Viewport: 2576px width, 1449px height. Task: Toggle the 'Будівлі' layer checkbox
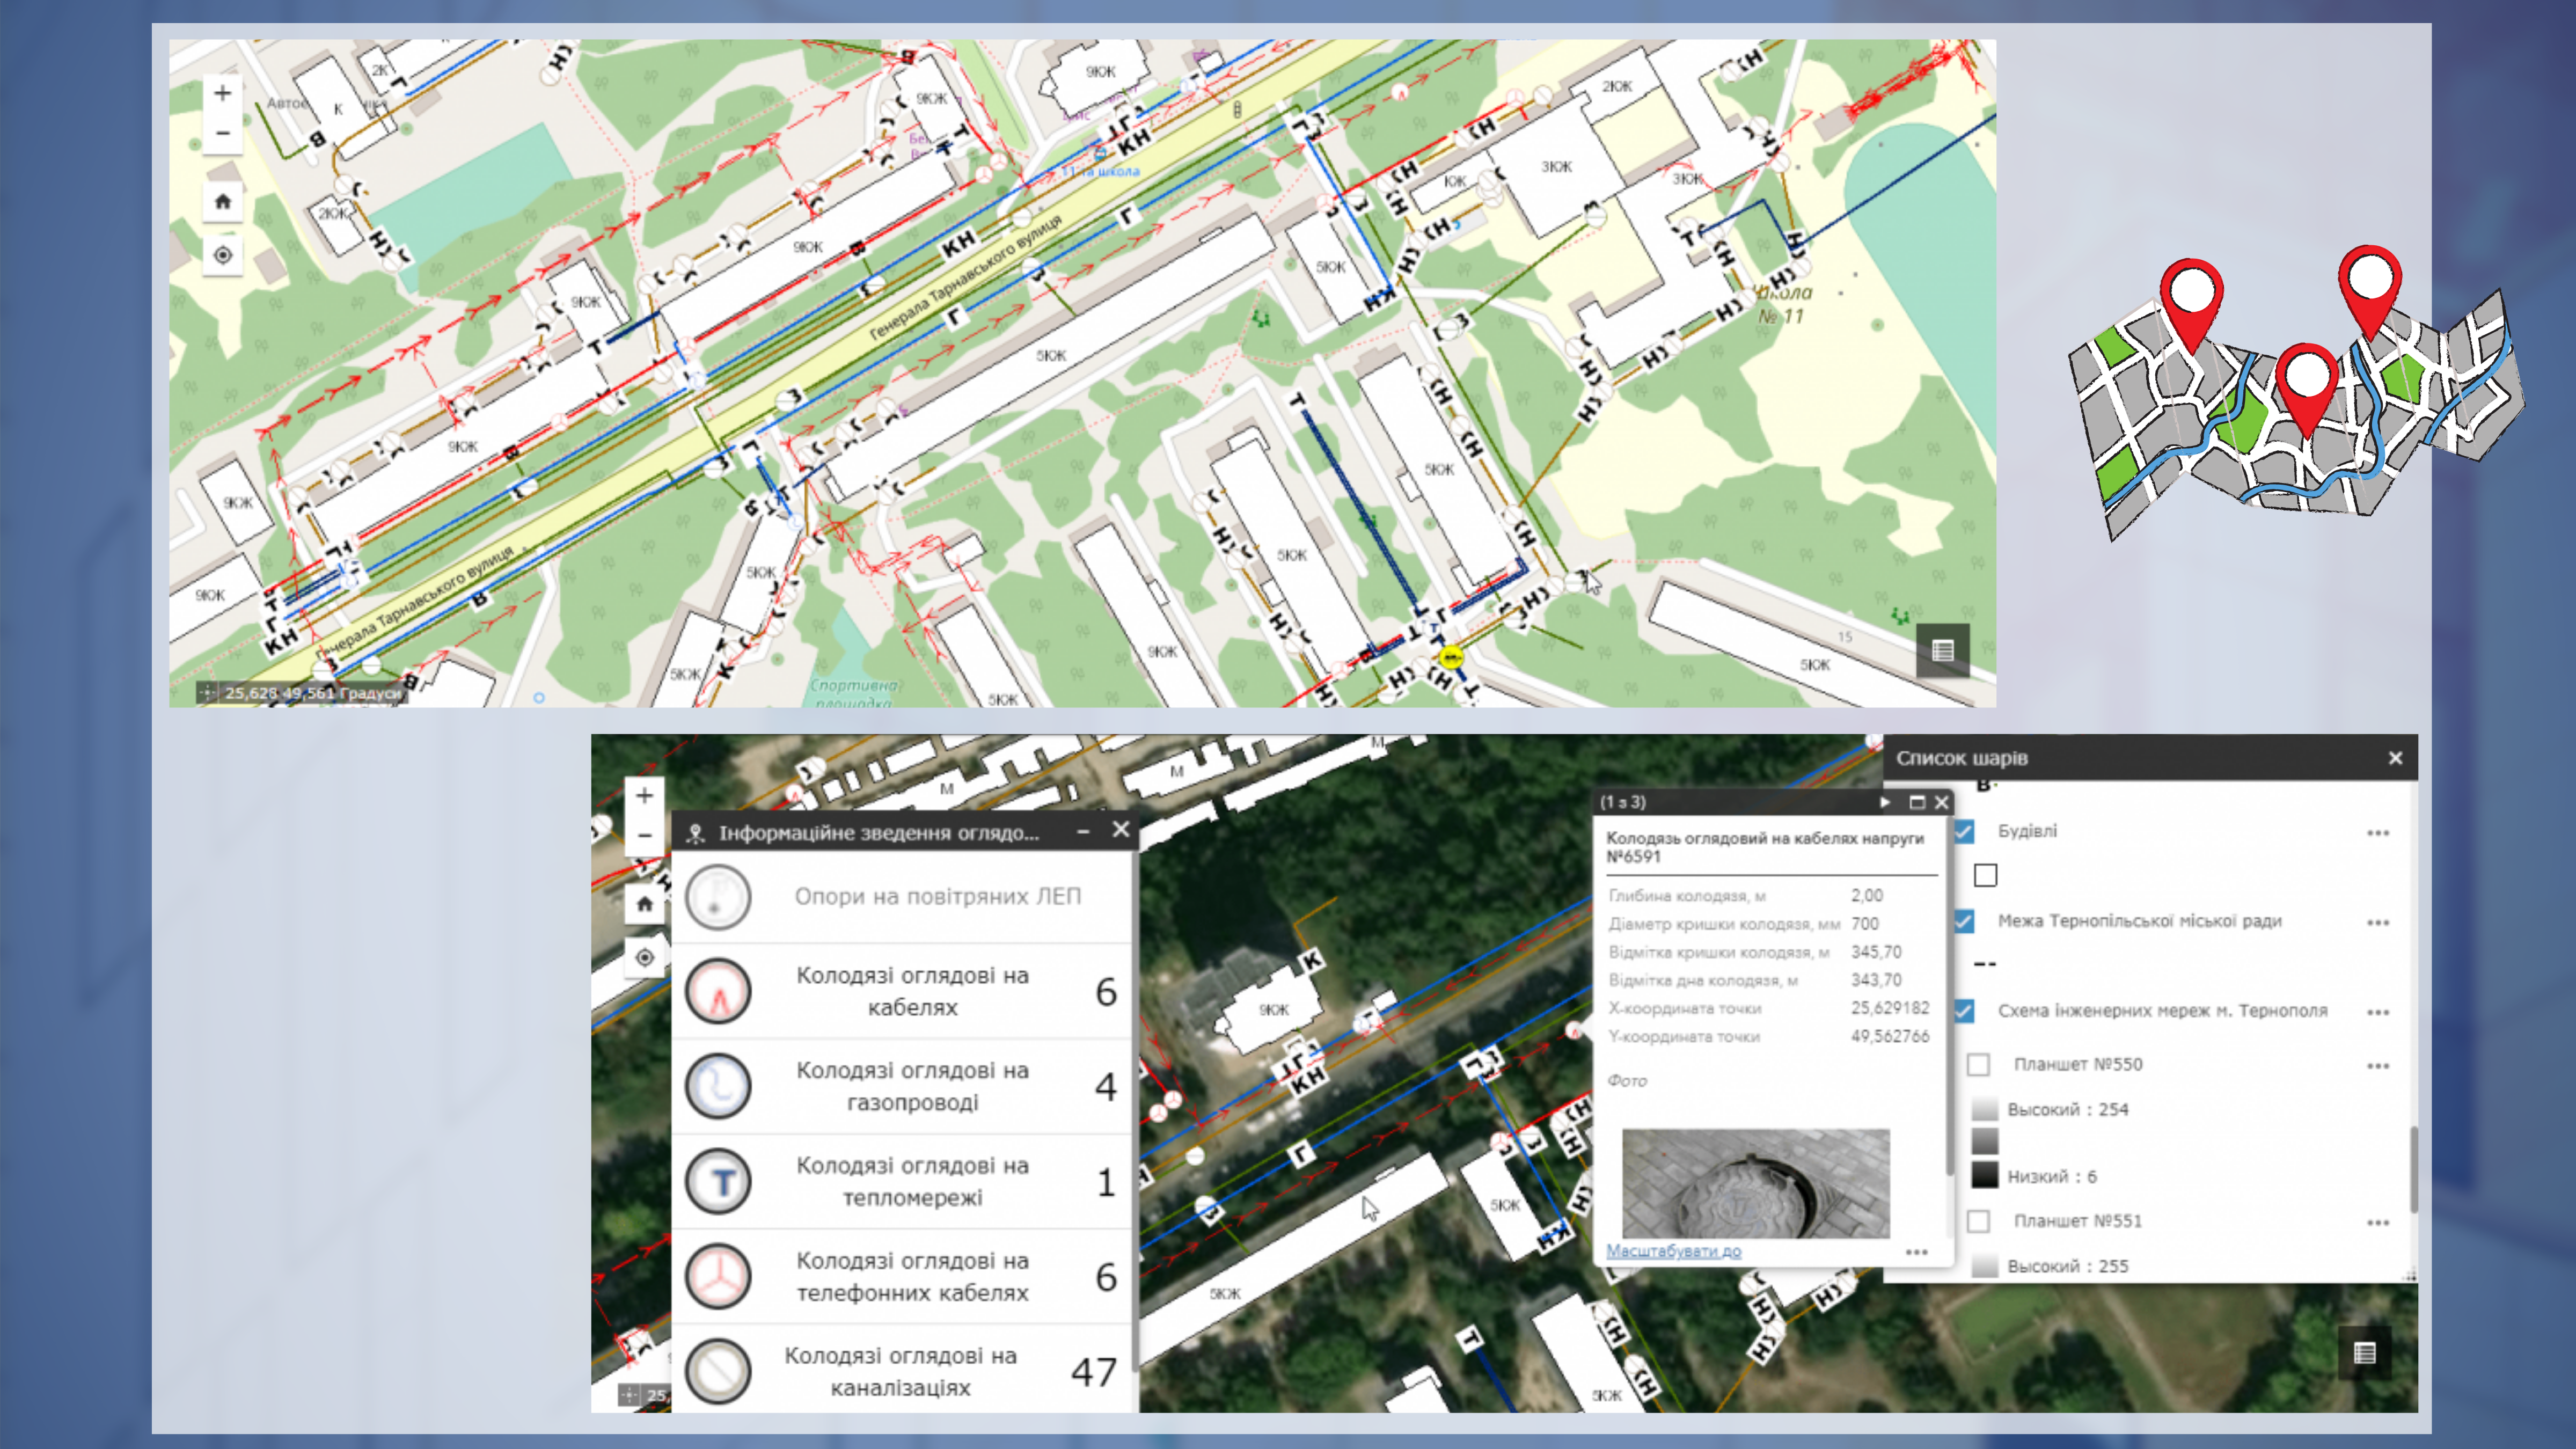click(1964, 831)
